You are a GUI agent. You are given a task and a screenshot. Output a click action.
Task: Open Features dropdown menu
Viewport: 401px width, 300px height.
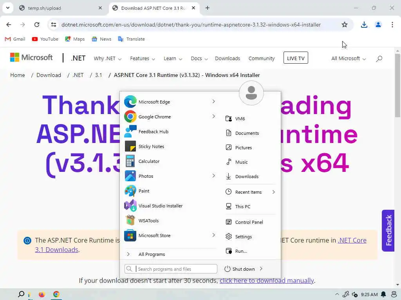tap(143, 59)
